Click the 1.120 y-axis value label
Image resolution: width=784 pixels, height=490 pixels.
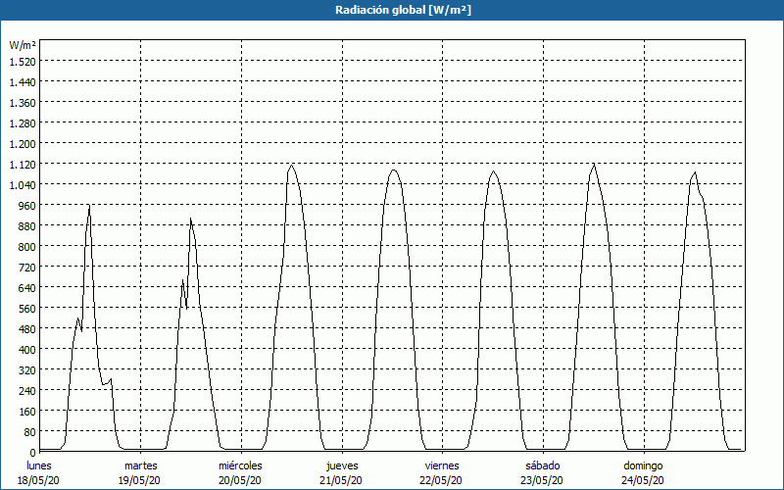tap(23, 164)
